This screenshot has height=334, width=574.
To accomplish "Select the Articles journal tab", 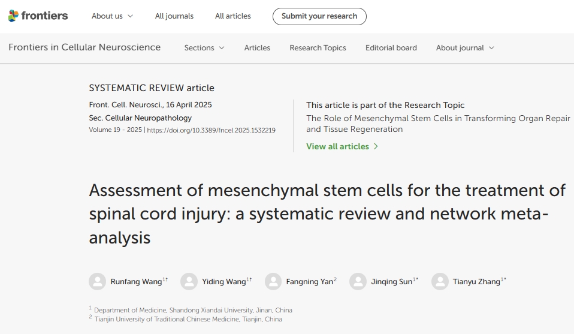I will (x=257, y=48).
